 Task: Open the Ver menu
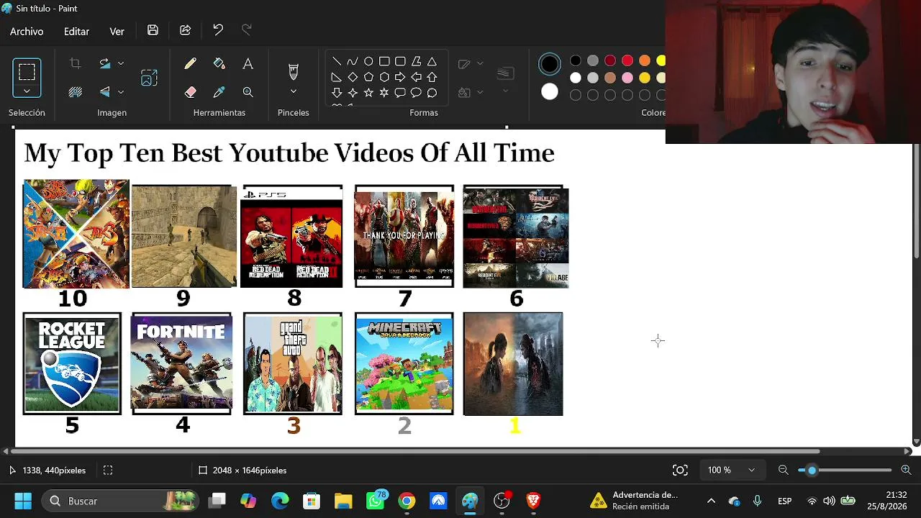click(117, 31)
